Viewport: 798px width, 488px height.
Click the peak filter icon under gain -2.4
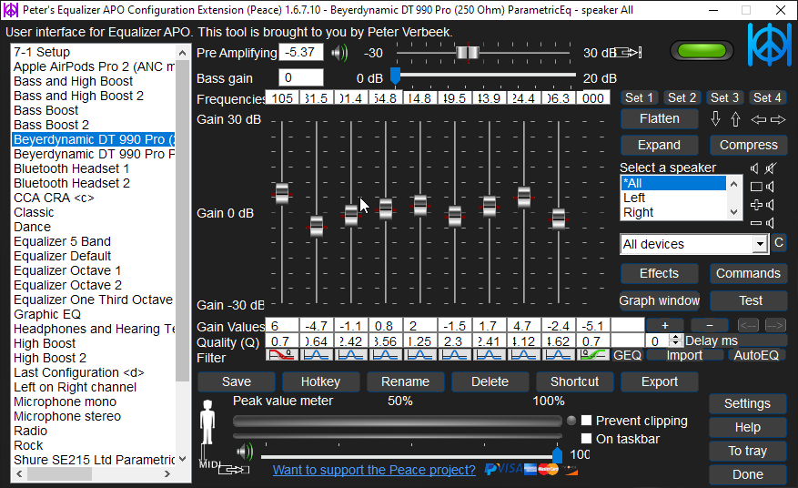pyautogui.click(x=559, y=354)
